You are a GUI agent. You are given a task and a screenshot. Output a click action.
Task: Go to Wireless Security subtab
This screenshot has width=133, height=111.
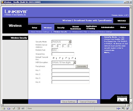click(x=60, y=32)
